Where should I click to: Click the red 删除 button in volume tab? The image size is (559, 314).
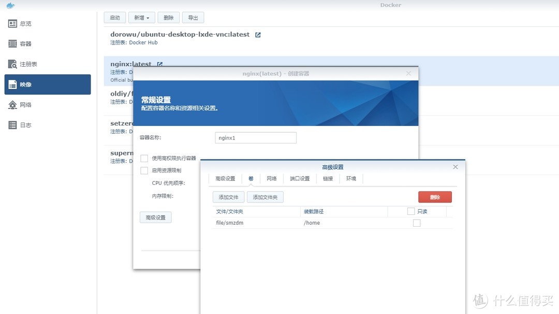435,197
